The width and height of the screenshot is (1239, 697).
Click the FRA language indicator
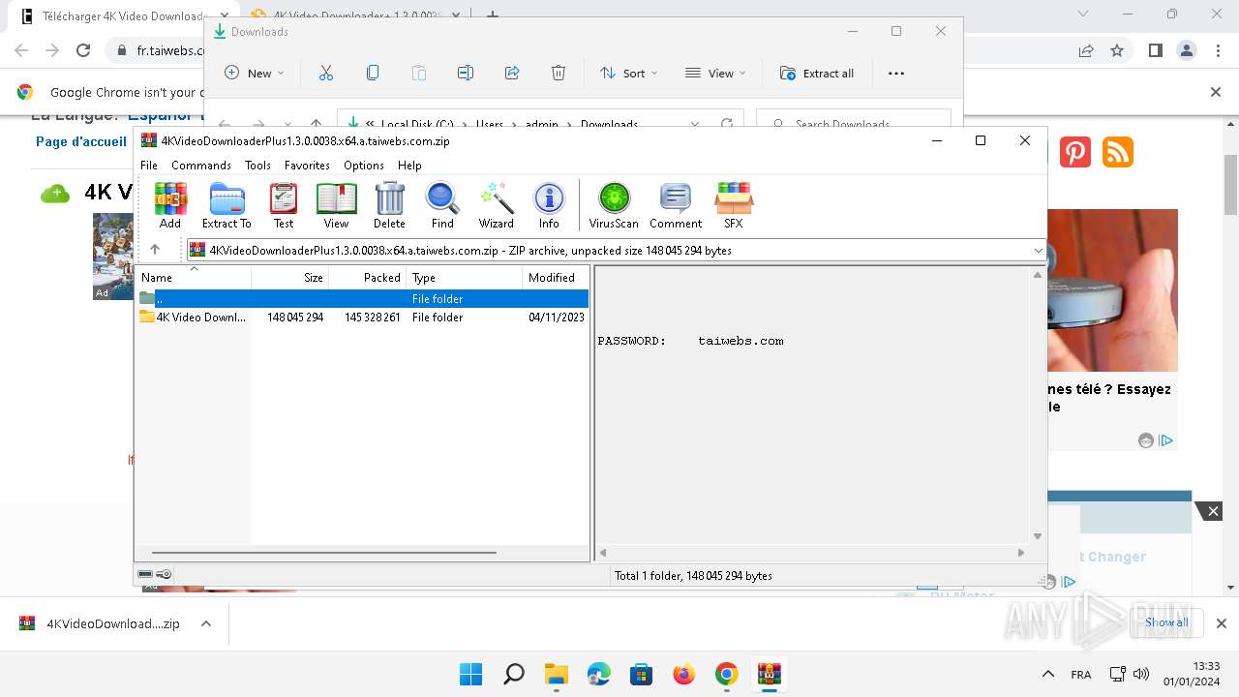pos(1081,675)
